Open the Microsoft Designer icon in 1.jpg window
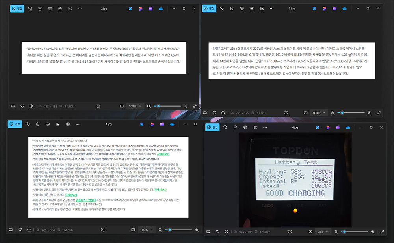 point(152,124)
